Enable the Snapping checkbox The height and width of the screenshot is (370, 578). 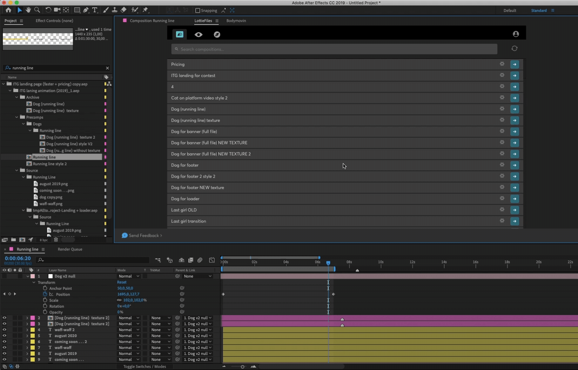(197, 11)
